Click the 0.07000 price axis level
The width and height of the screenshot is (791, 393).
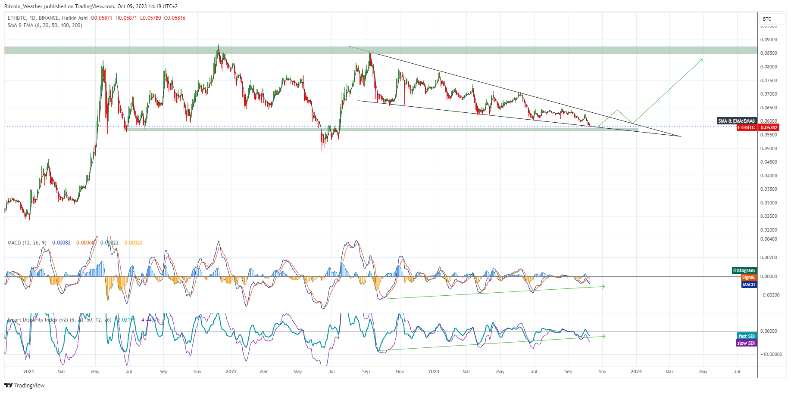769,94
